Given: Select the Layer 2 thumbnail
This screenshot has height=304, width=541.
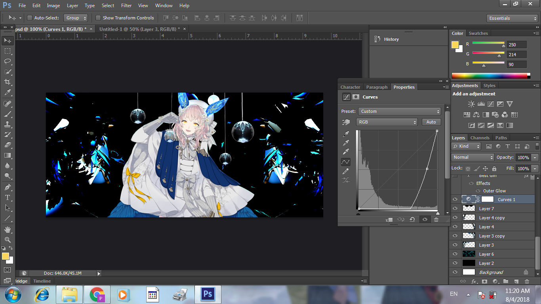Looking at the screenshot, I should click(x=469, y=263).
